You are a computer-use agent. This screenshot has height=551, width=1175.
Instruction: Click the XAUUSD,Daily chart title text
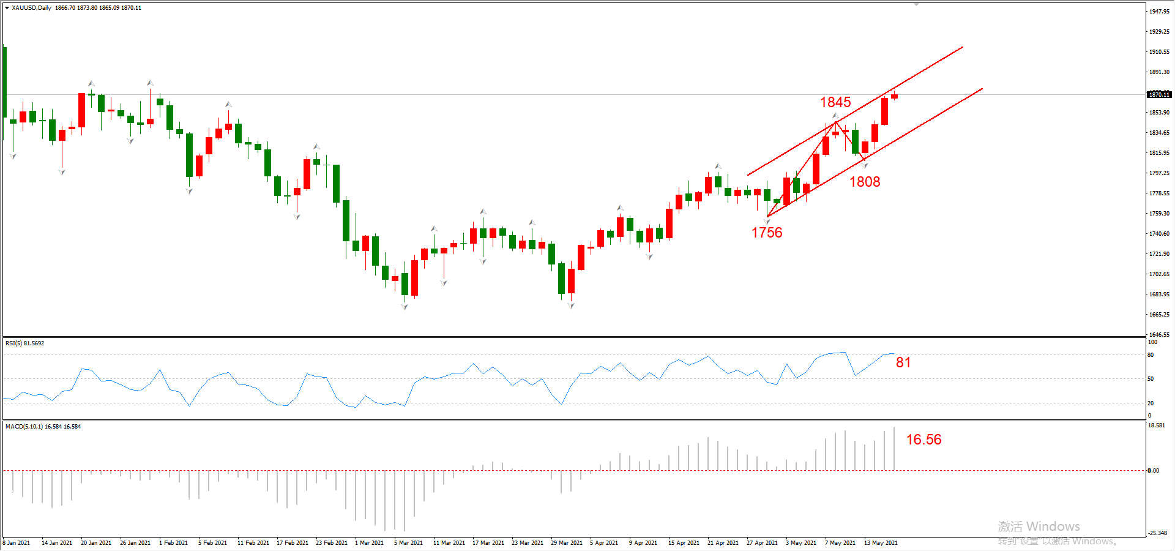[x=32, y=8]
